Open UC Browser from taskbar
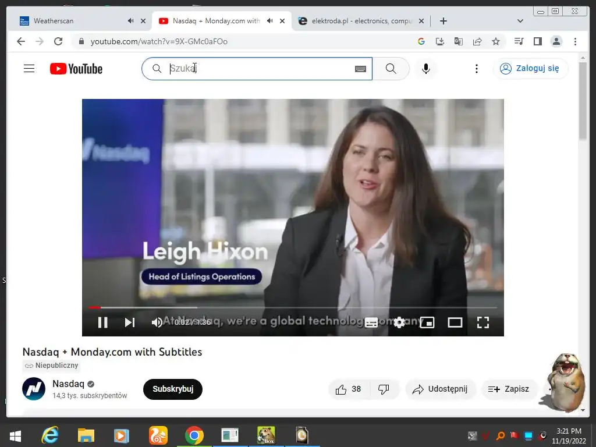This screenshot has height=447, width=596. point(158,435)
